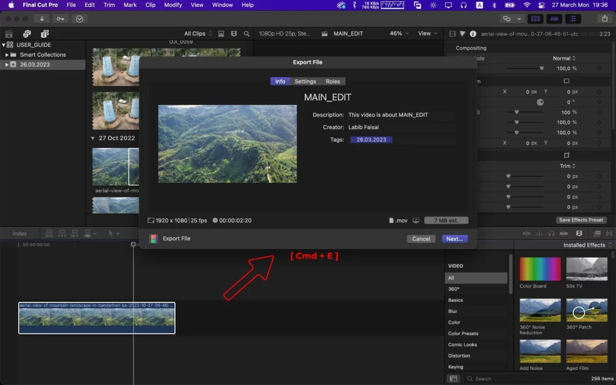616x385 pixels.
Task: Show the Titles and Generators sidebar icon
Action: pos(45,34)
